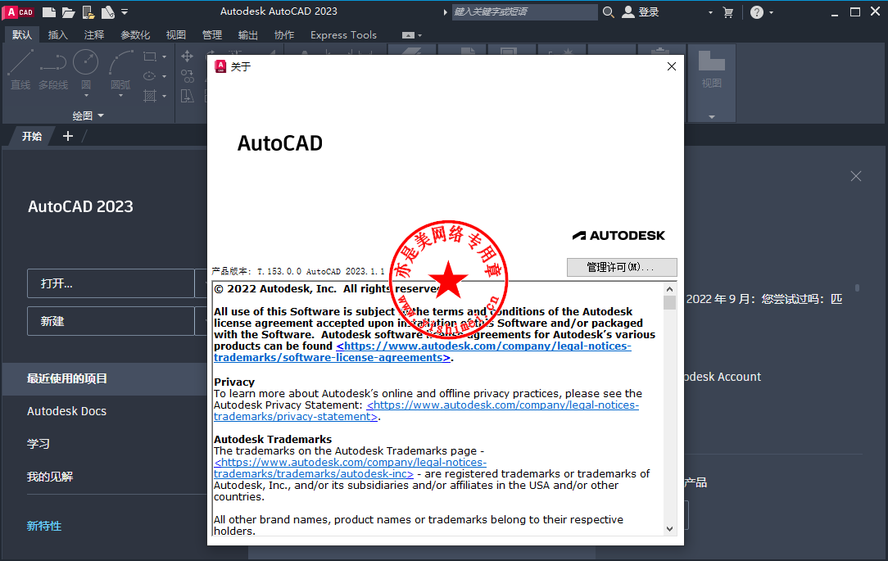The width and height of the screenshot is (888, 561).
Task: Close the start page panel with its X icon
Action: pos(856,176)
